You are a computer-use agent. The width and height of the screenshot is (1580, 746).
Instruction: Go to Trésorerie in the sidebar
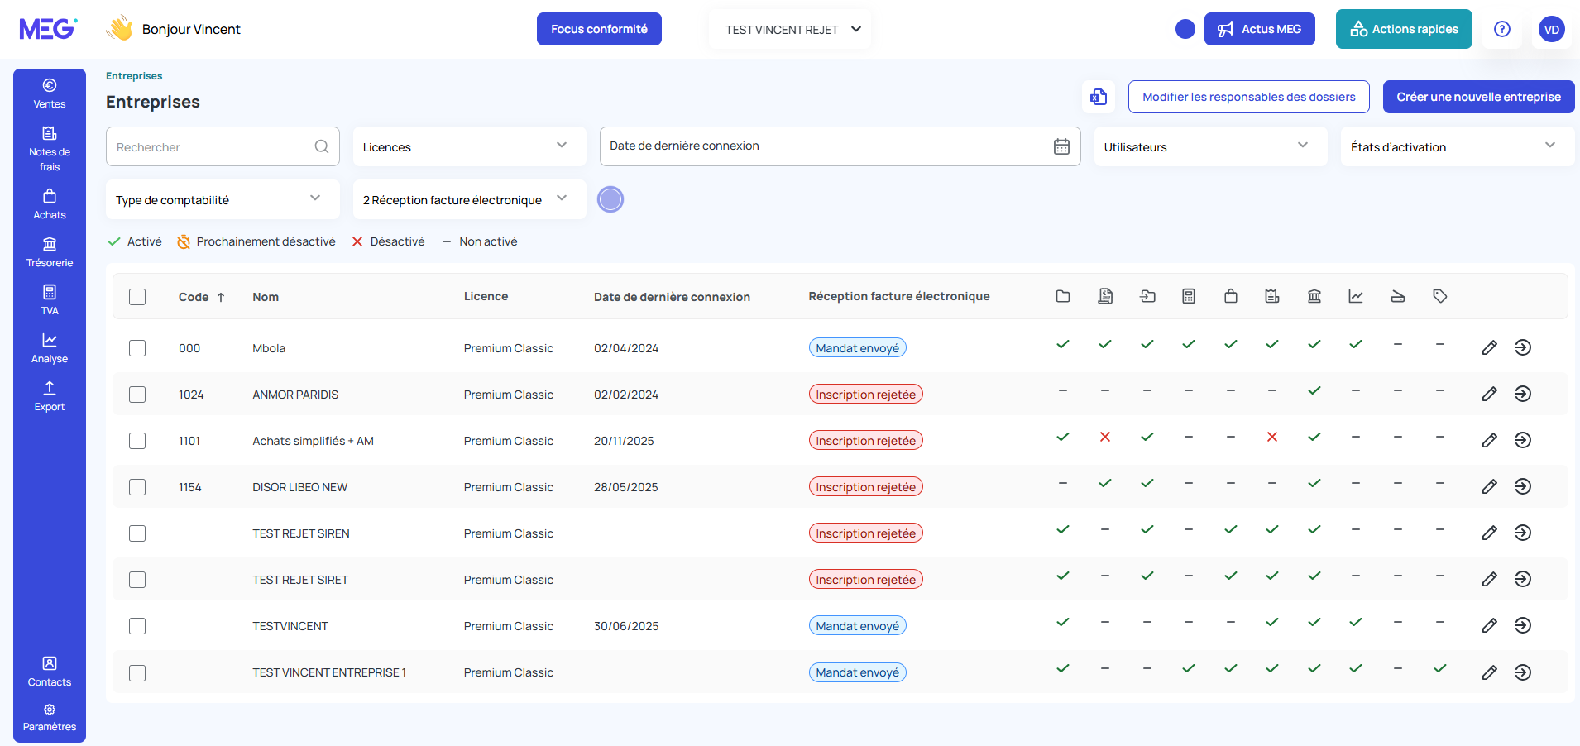[x=50, y=252]
